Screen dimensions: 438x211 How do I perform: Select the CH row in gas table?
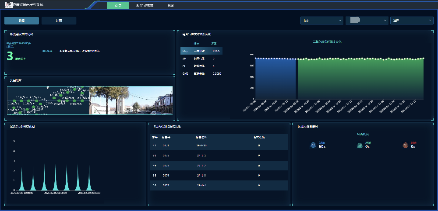[x=201, y=59]
